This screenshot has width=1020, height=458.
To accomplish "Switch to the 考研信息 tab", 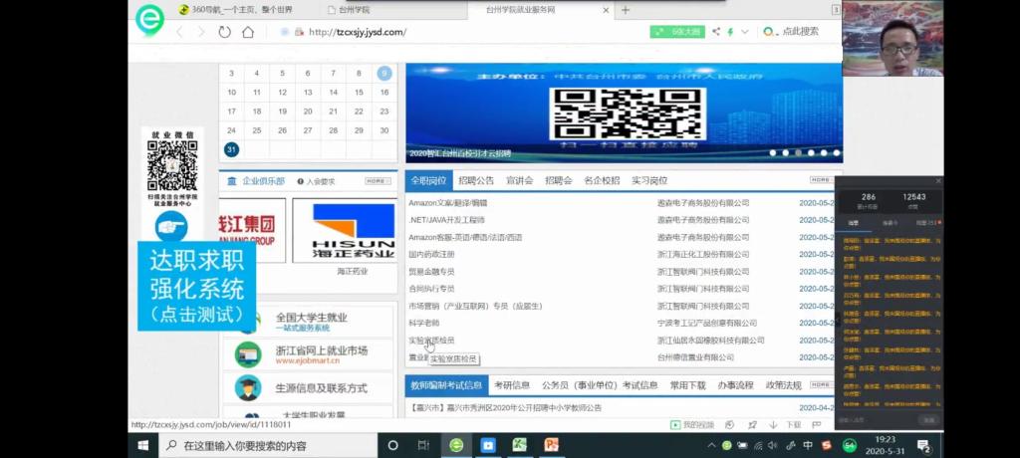I will click(x=512, y=385).
